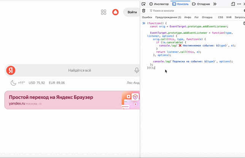Click the code line 'const orig' in console
The image size is (245, 158).
coord(189,27)
